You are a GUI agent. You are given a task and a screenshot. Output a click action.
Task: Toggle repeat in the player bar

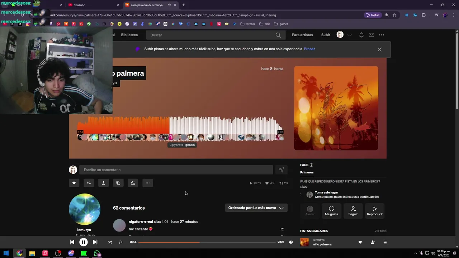(x=120, y=242)
